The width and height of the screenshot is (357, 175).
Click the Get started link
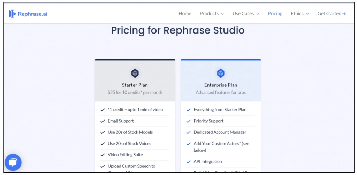coord(329,14)
